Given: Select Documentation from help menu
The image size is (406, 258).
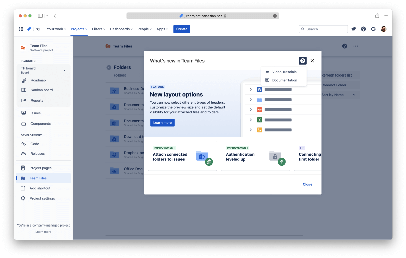Looking at the screenshot, I should pos(284,80).
